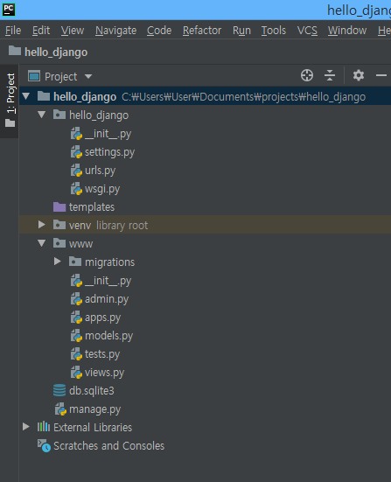Open the VCS menu
The height and width of the screenshot is (482, 391).
pos(307,31)
